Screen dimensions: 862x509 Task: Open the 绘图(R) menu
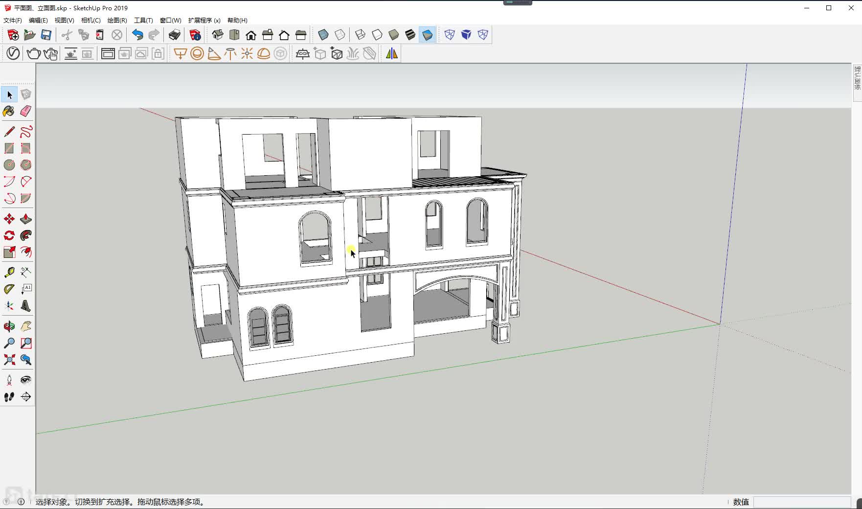click(x=117, y=21)
